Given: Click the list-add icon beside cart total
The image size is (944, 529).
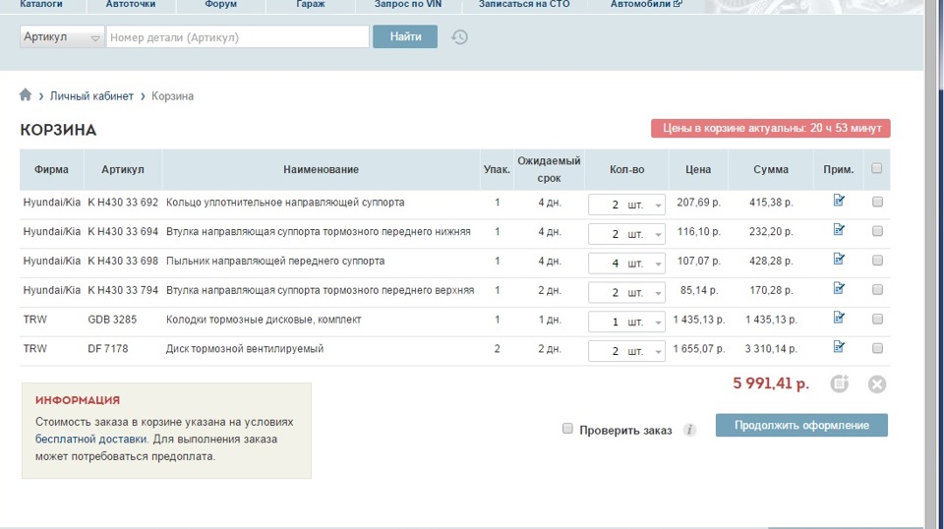Looking at the screenshot, I should (x=839, y=383).
